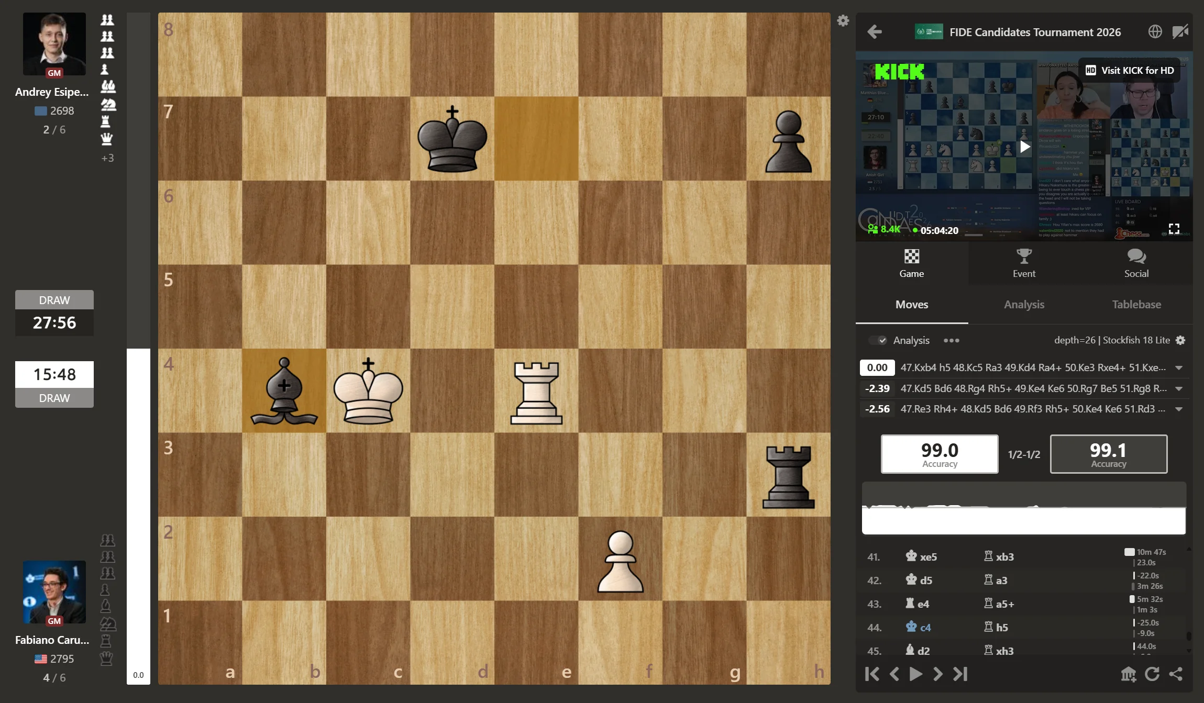Click the Visit KICK for HD button
Screen dimensions: 1204x703
[1129, 70]
